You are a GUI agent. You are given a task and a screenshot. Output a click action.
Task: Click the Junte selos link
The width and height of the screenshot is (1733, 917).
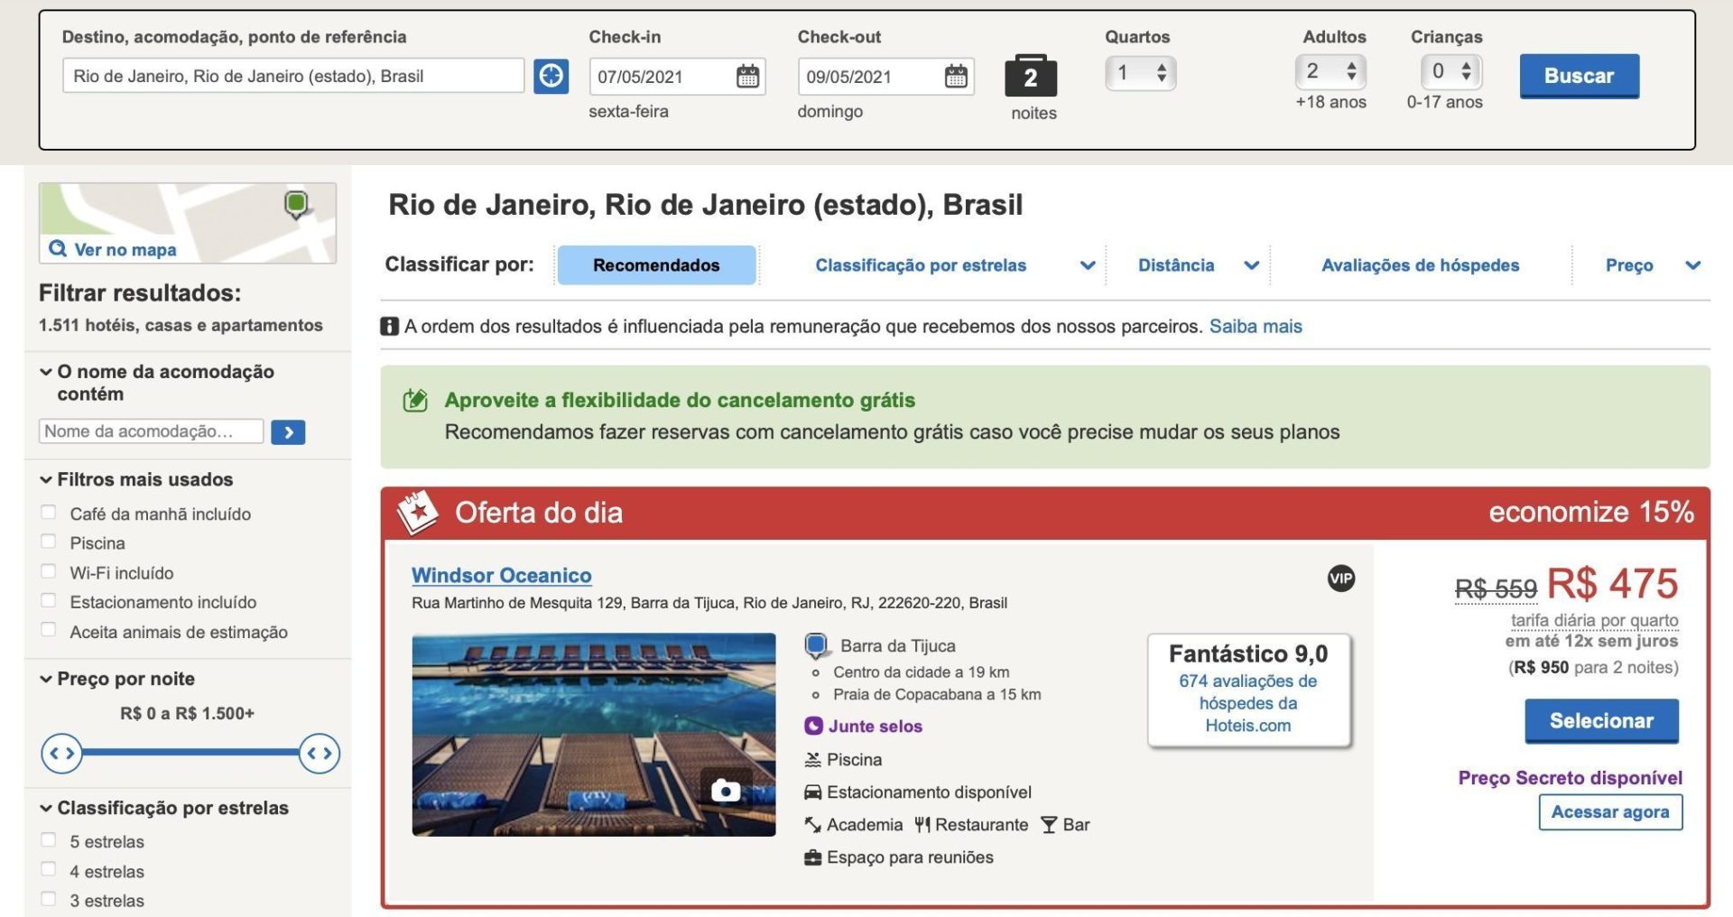point(876,726)
